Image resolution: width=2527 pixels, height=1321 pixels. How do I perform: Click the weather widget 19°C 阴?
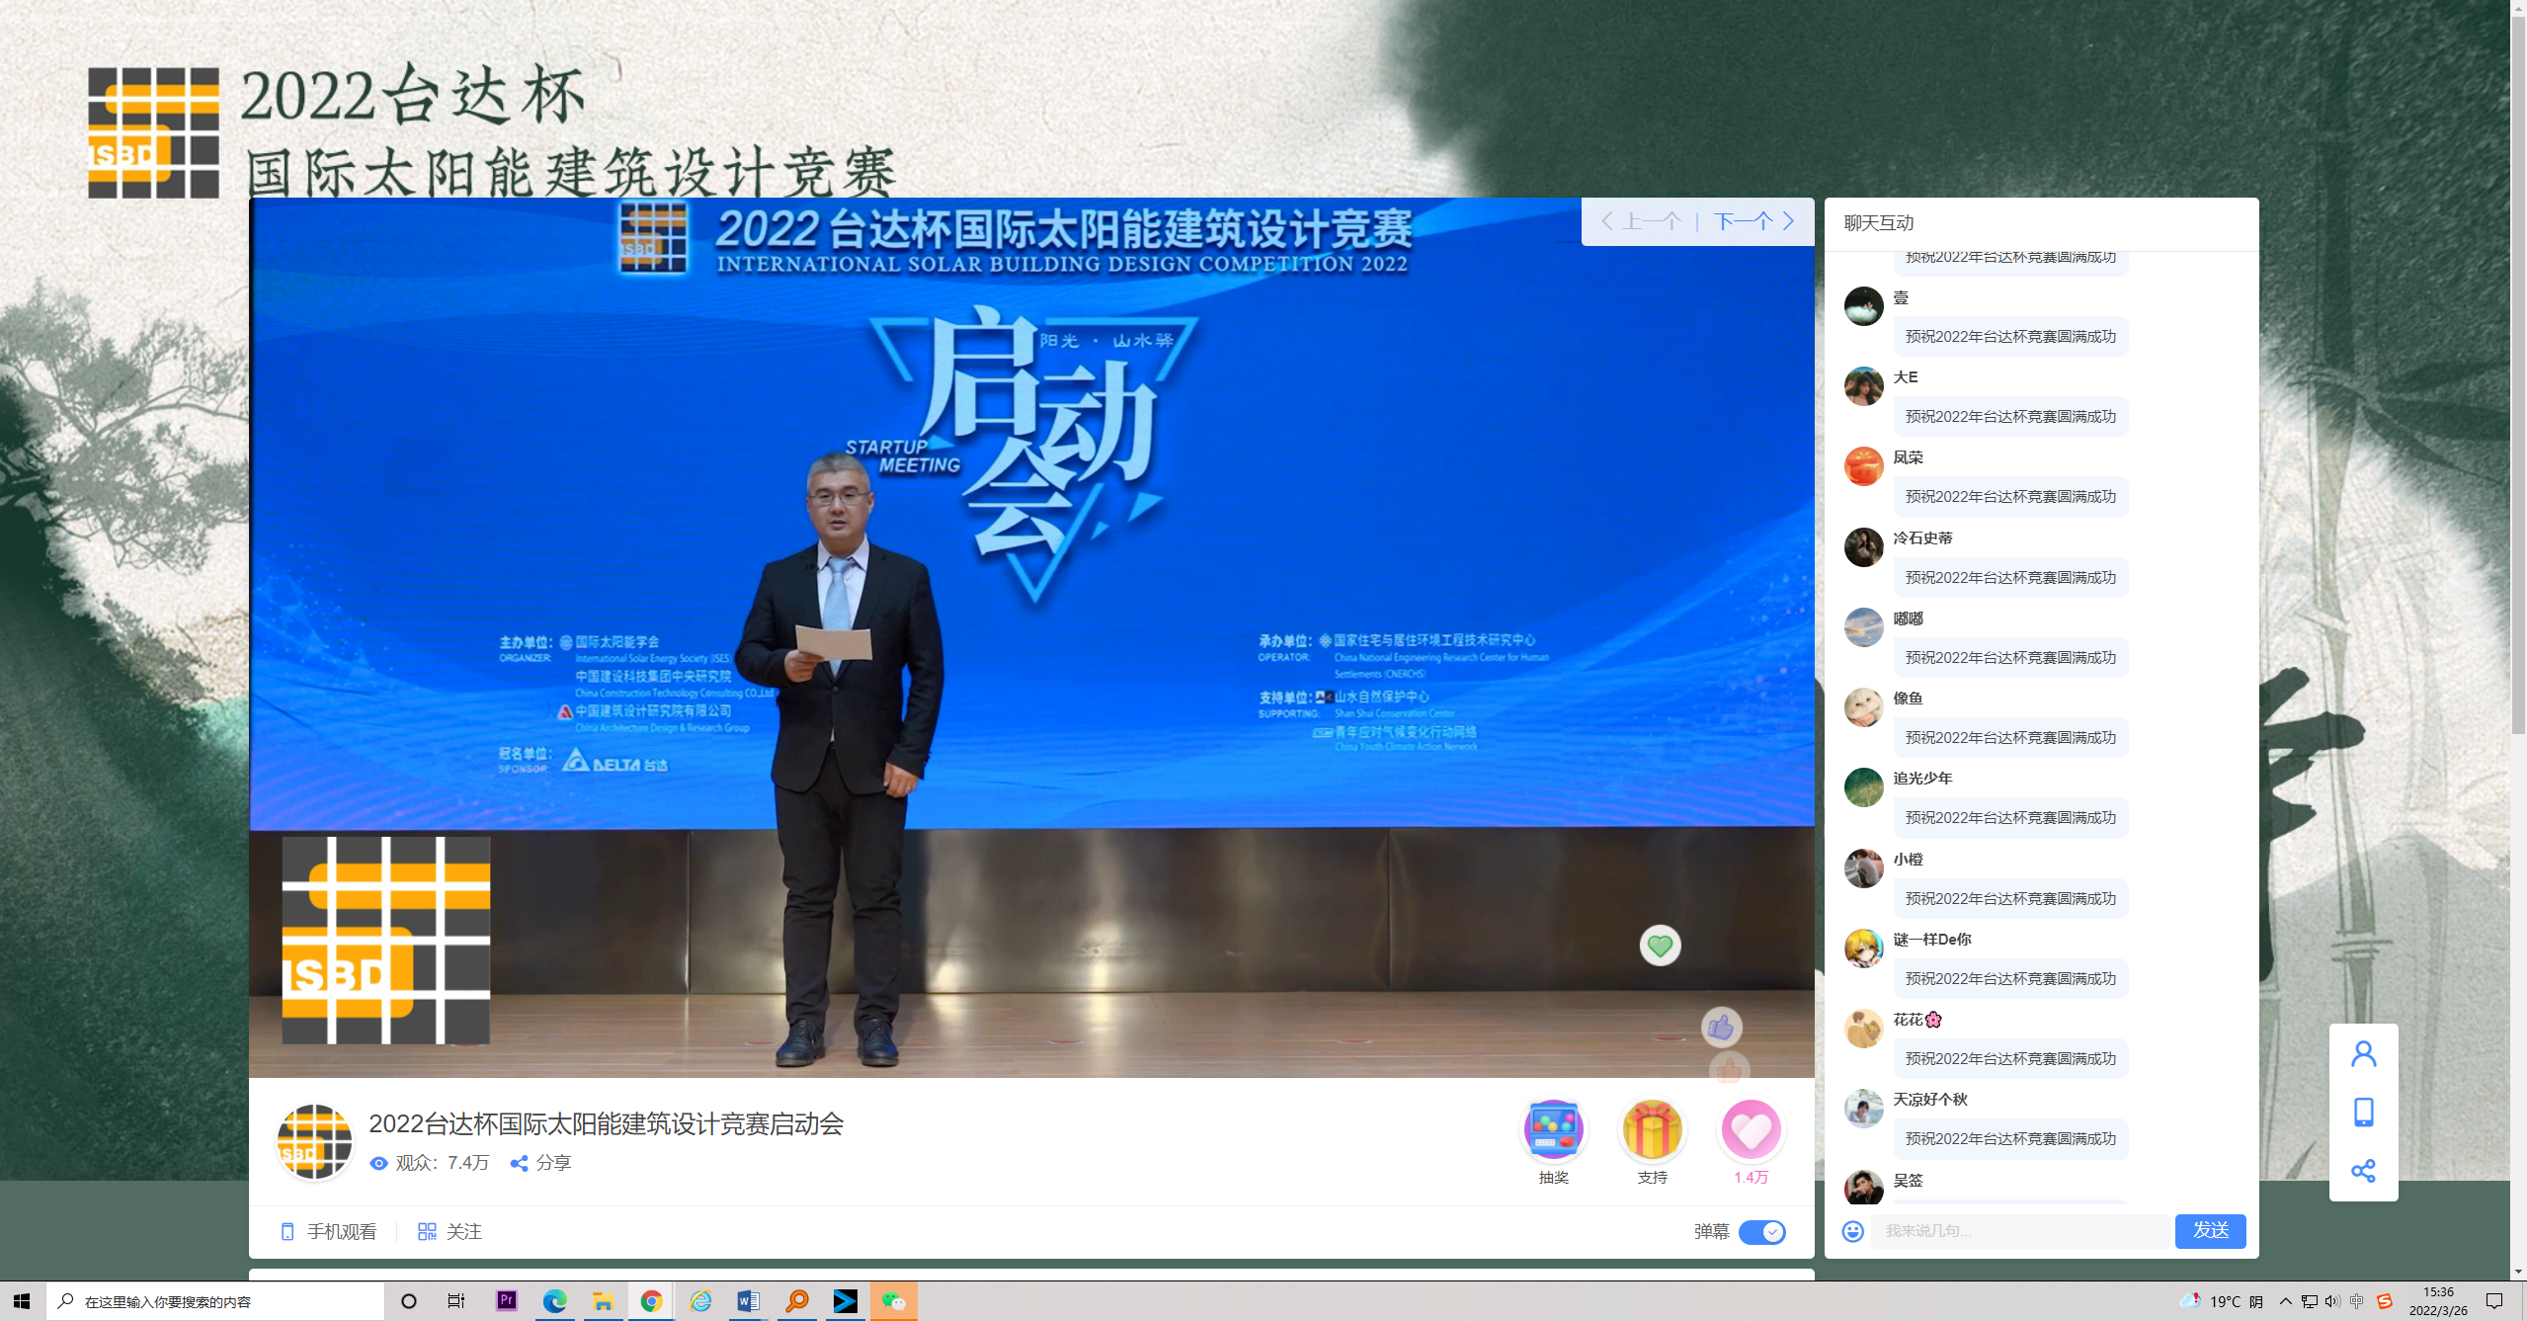tap(2222, 1301)
